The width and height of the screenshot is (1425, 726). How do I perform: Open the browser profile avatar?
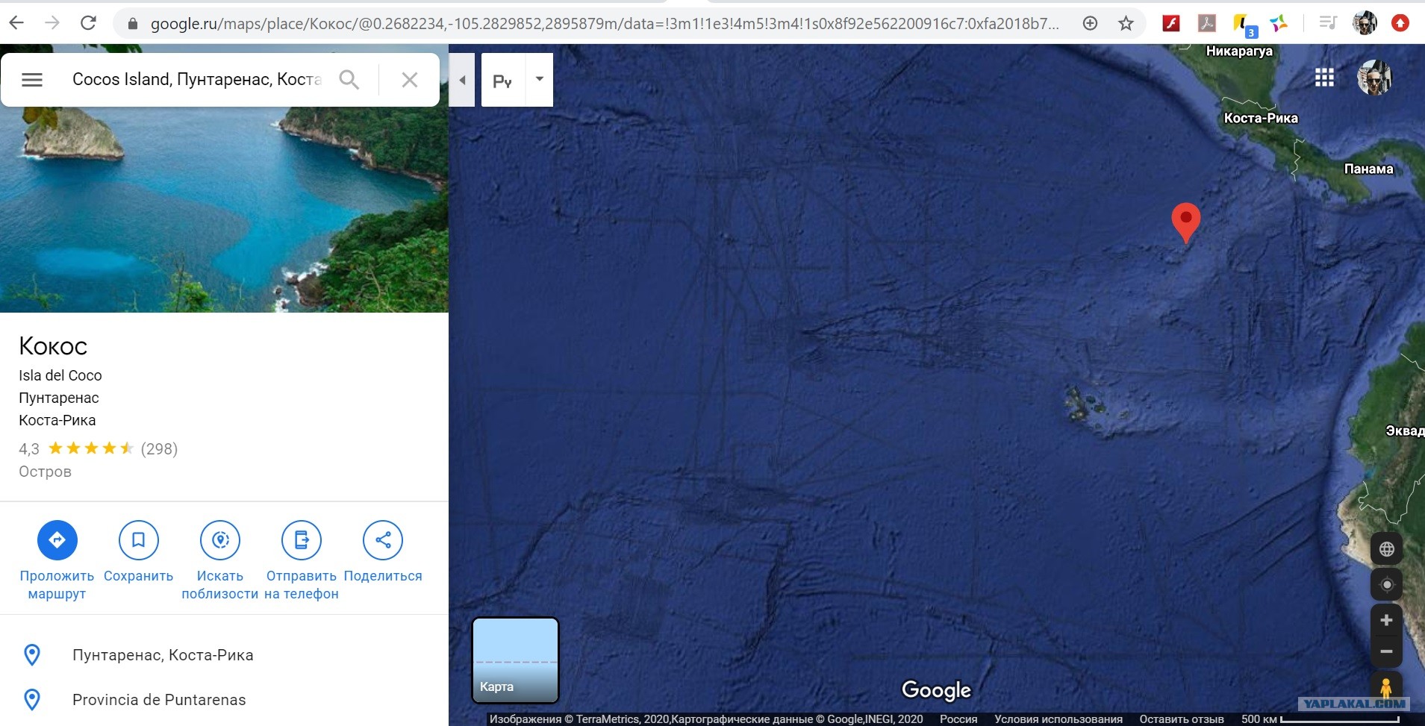coord(1365,23)
